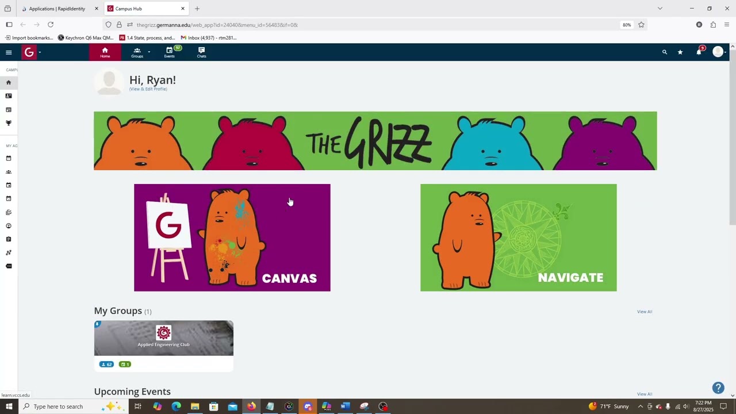Open notifications bell with 9 badge
Image resolution: width=736 pixels, height=414 pixels.
click(x=699, y=51)
